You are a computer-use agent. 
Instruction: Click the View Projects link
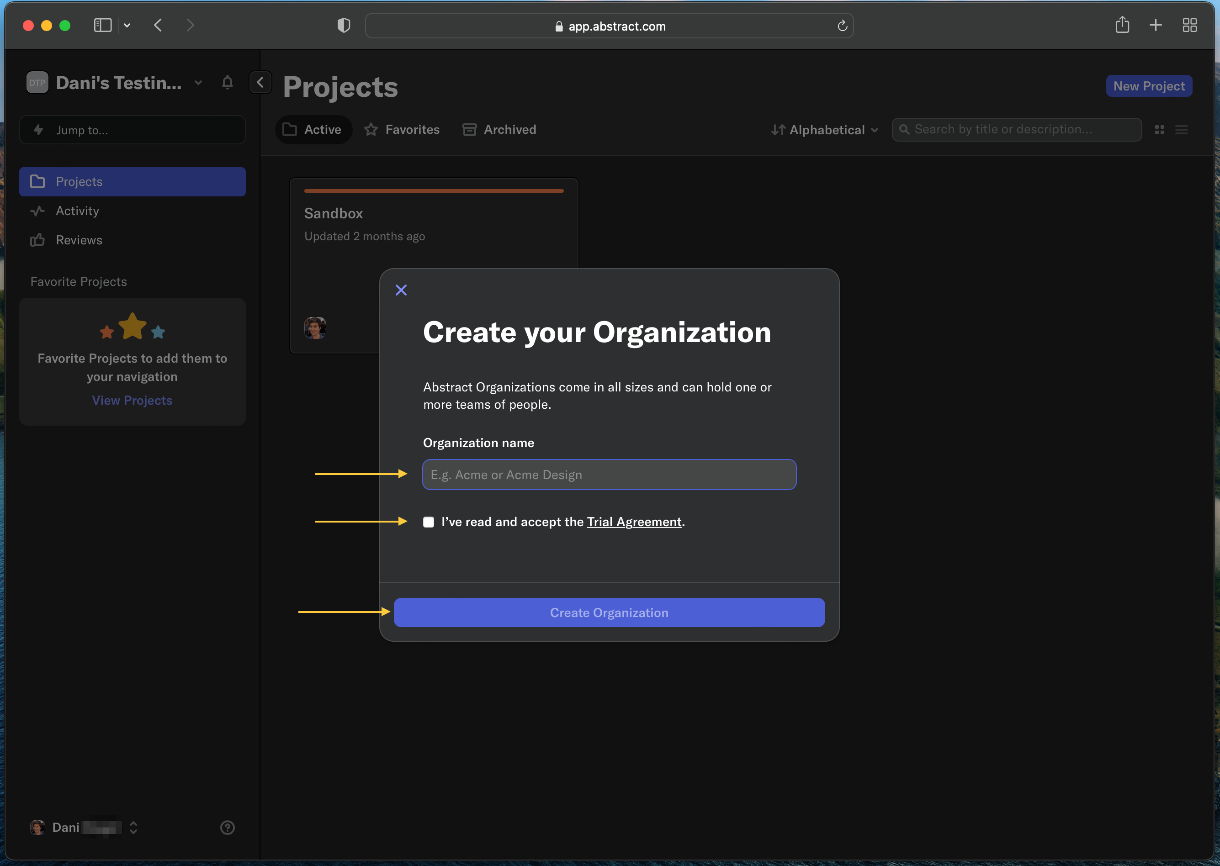(133, 401)
